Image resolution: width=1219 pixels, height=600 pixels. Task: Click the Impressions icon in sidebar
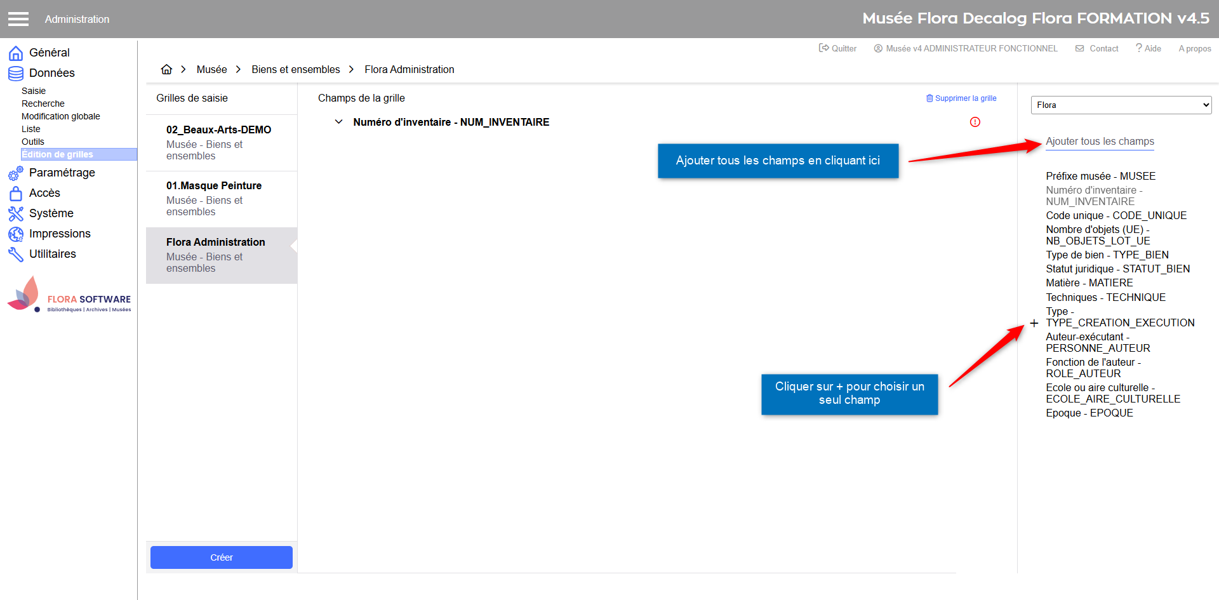pos(16,234)
